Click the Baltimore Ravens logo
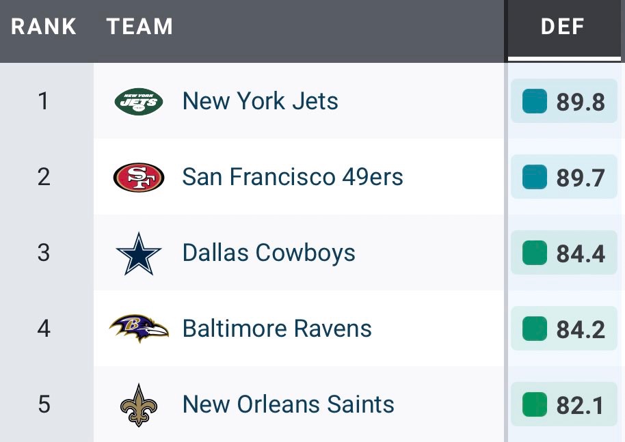 coord(139,329)
